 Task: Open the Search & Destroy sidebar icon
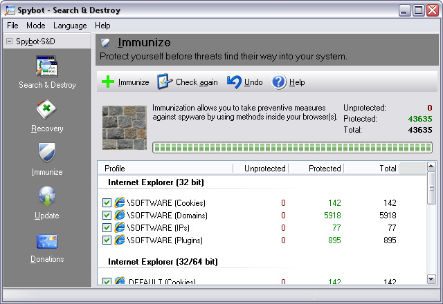(x=47, y=66)
